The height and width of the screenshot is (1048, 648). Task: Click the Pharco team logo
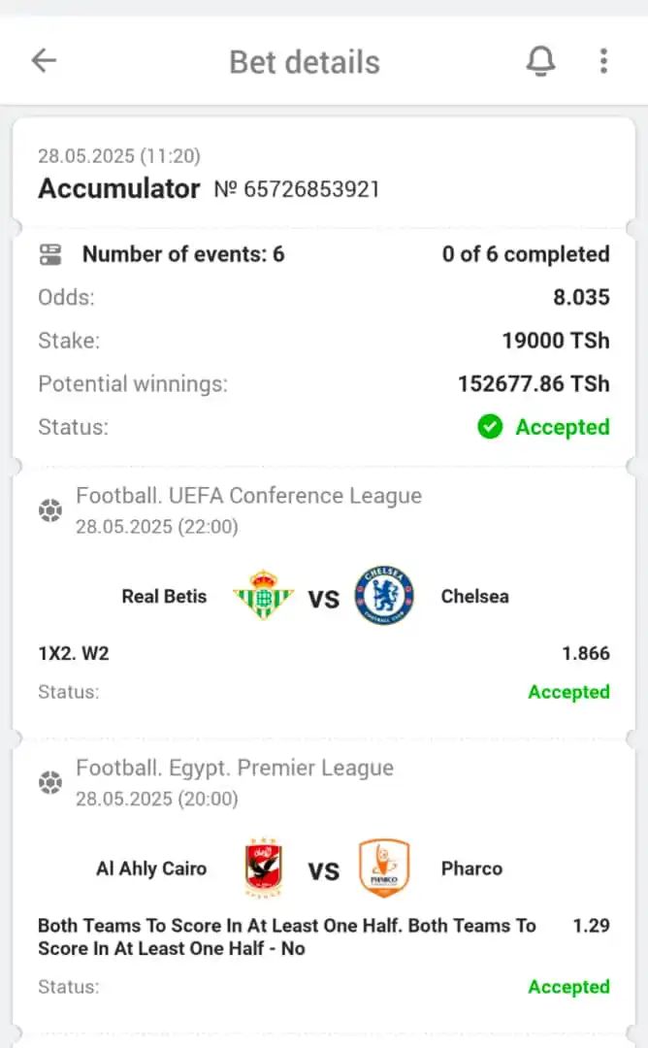384,868
